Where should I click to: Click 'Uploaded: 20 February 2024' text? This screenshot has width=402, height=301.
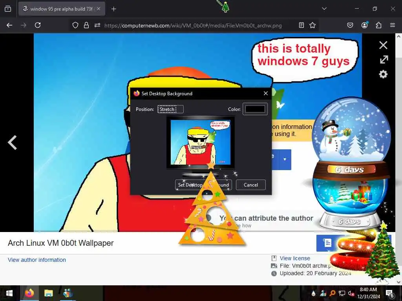(315, 273)
